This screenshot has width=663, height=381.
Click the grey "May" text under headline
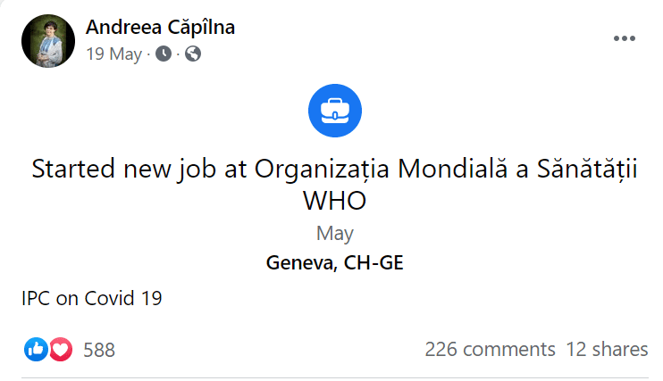334,234
